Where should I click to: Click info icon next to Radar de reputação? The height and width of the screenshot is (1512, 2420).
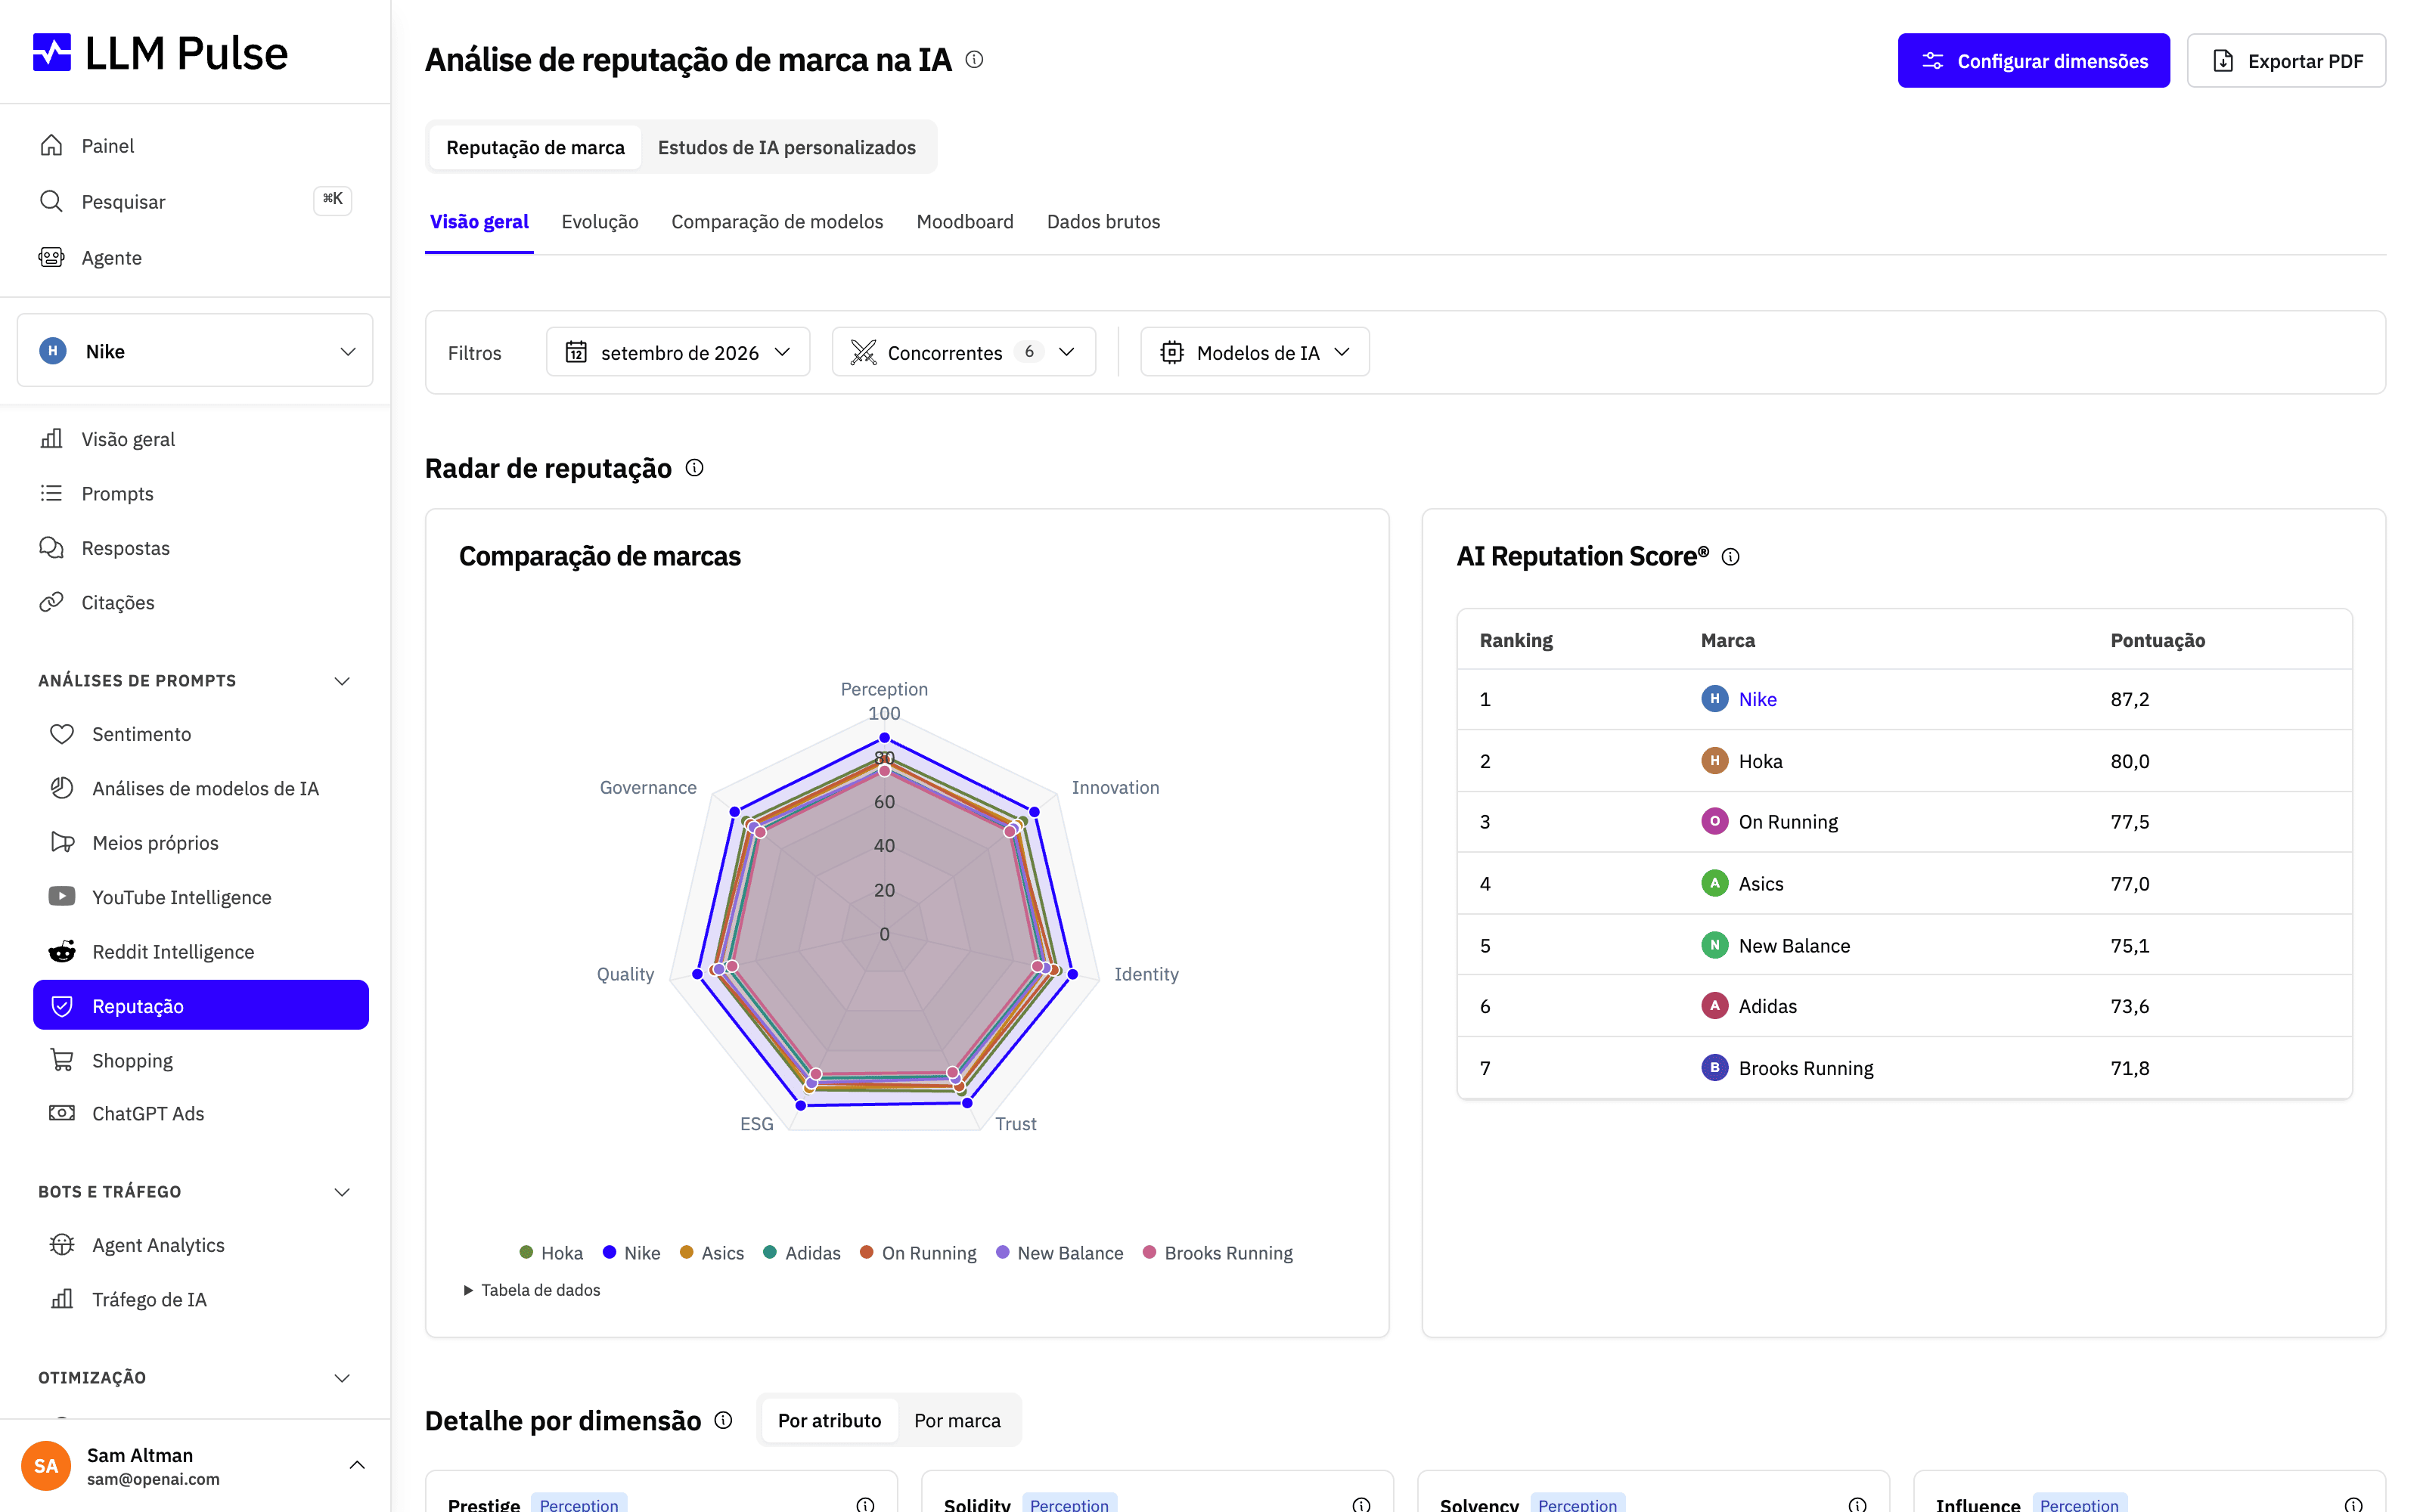coord(694,468)
